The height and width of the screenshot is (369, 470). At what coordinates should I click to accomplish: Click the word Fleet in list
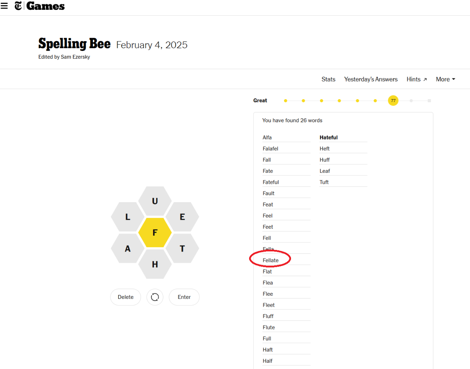(269, 305)
